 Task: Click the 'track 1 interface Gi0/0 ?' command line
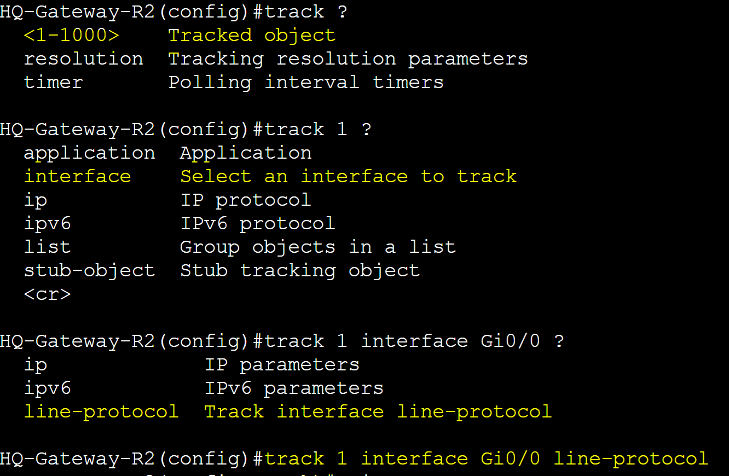click(414, 341)
